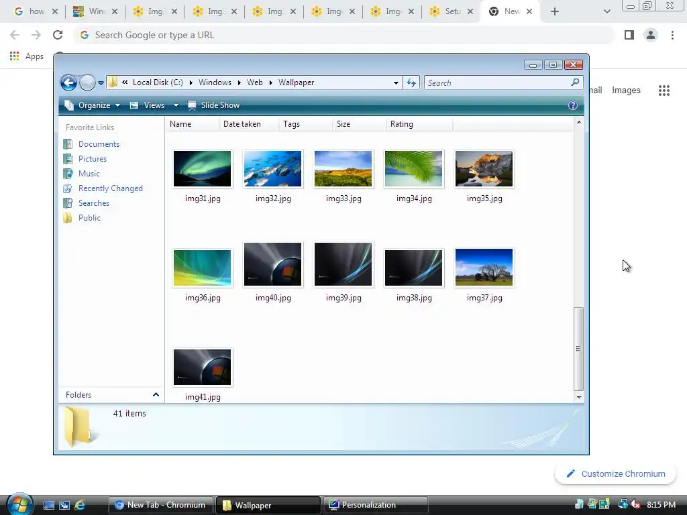Open Explorer help question mark icon

(573, 105)
